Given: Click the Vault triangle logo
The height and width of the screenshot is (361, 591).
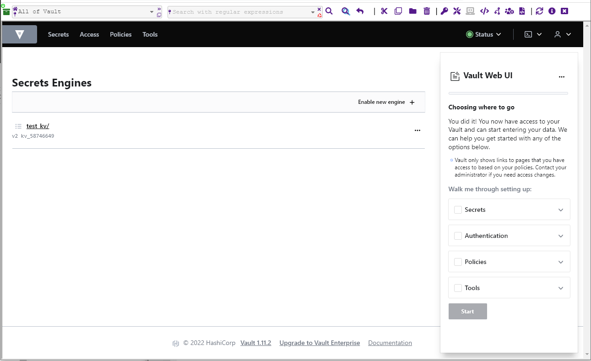Looking at the screenshot, I should pos(19,34).
